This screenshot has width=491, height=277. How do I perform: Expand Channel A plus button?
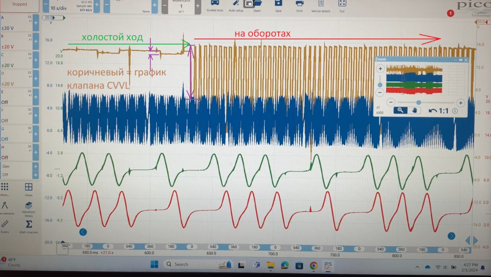(x=36, y=23)
